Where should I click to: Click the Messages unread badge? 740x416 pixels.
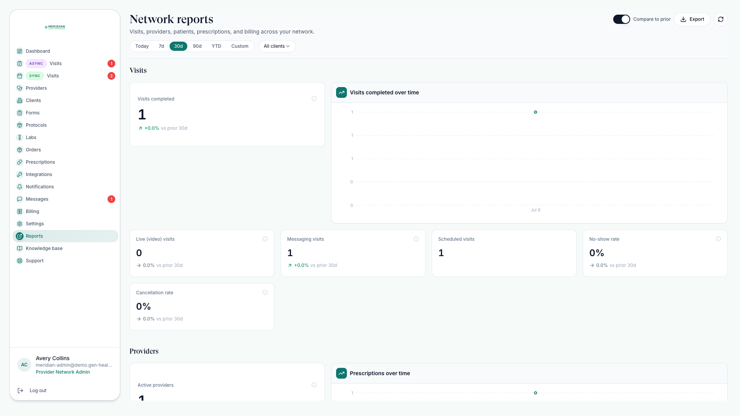(111, 199)
